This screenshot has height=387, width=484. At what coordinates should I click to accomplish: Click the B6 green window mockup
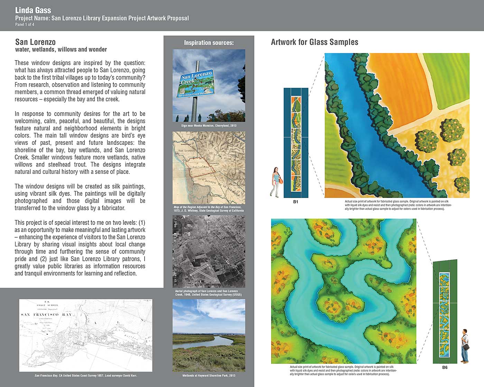445,311
